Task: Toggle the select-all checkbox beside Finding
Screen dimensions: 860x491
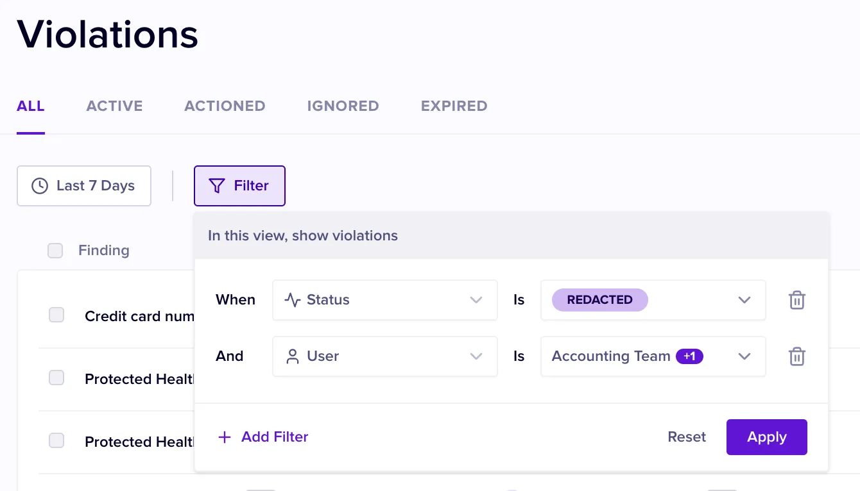Action: 55,251
